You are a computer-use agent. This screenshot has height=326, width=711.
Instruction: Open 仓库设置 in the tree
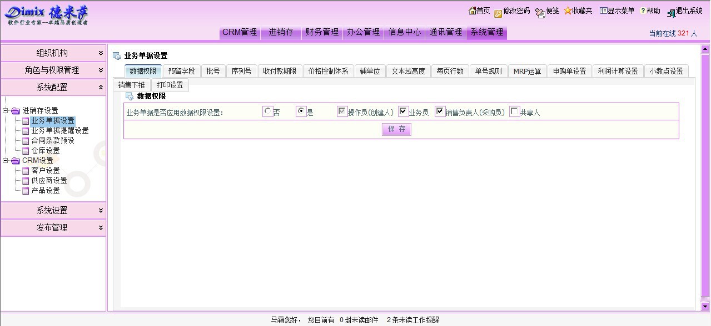pyautogui.click(x=45, y=151)
